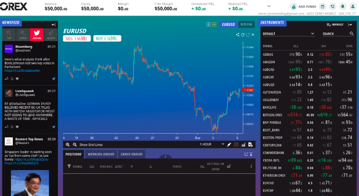359x196 pixels.
Task: Reply to the Bloomberg tweet
Action: pyautogui.click(x=7, y=78)
